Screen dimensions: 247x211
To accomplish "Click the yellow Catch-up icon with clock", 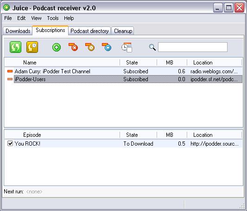I will coord(32,47).
